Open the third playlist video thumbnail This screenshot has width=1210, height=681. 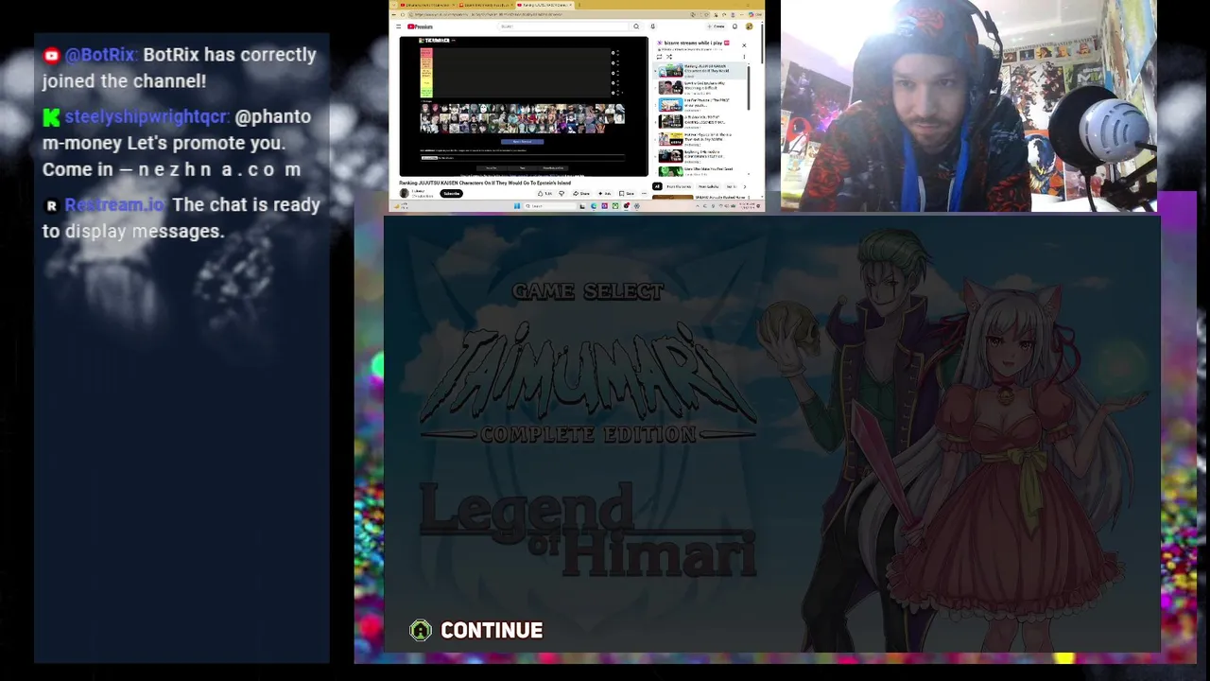[670, 104]
